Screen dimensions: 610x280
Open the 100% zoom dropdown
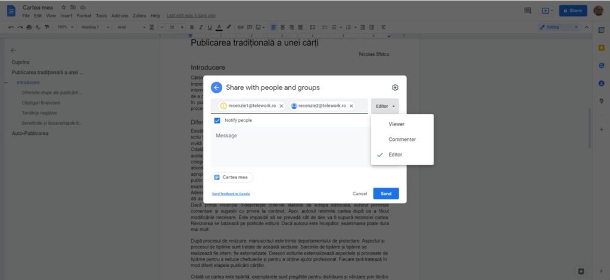point(66,27)
